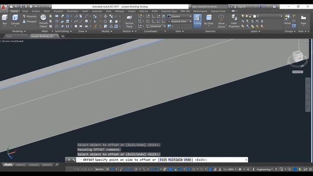Choose the Undo option in command line
The width and height of the screenshot is (313, 176).
point(187,160)
